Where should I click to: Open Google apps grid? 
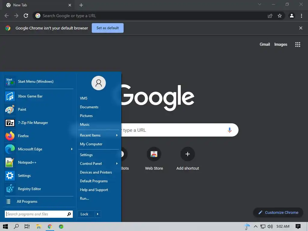coord(298,45)
